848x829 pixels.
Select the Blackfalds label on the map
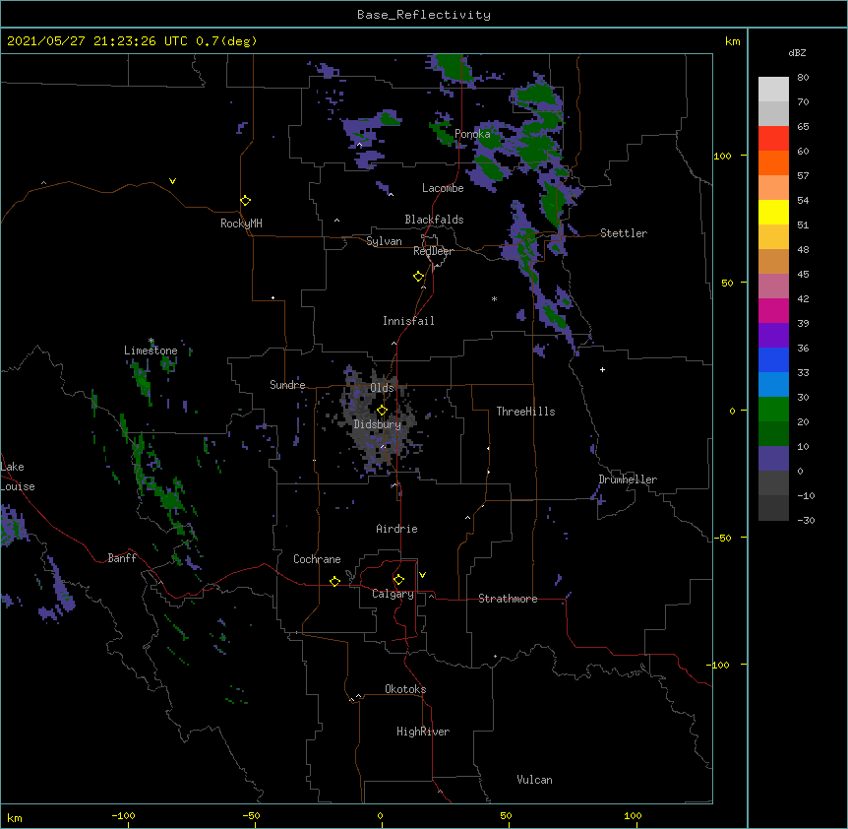(434, 220)
